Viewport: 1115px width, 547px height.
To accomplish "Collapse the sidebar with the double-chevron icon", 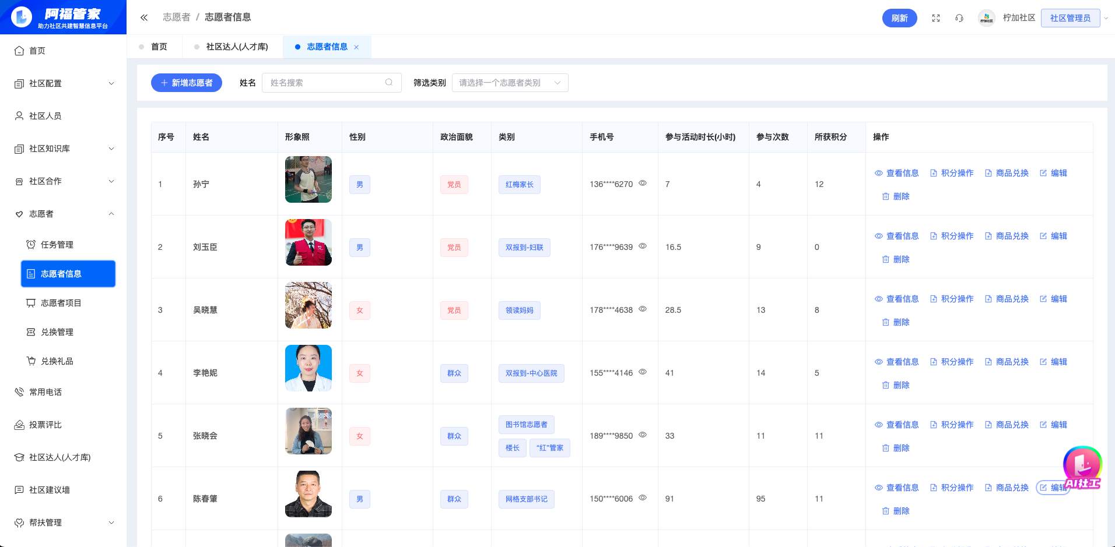I will (x=144, y=17).
